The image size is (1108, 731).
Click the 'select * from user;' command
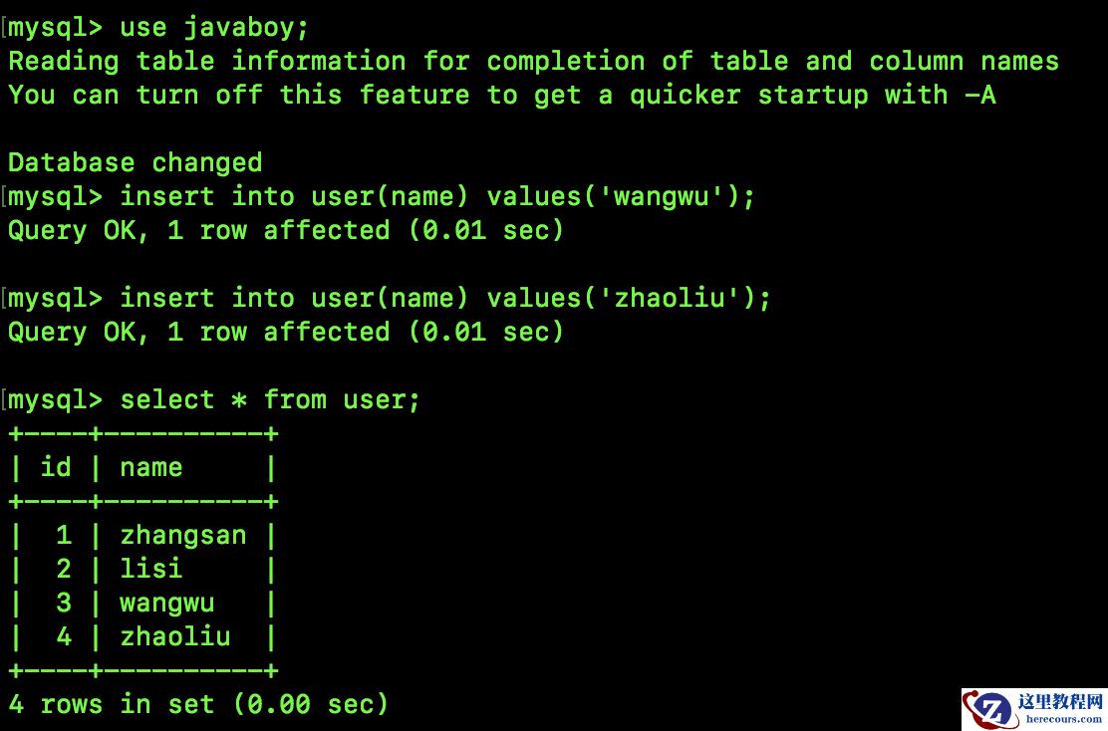click(270, 399)
